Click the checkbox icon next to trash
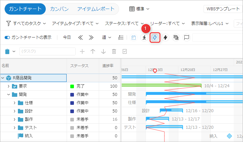This screenshot has width=243, height=142. [x=125, y=51]
